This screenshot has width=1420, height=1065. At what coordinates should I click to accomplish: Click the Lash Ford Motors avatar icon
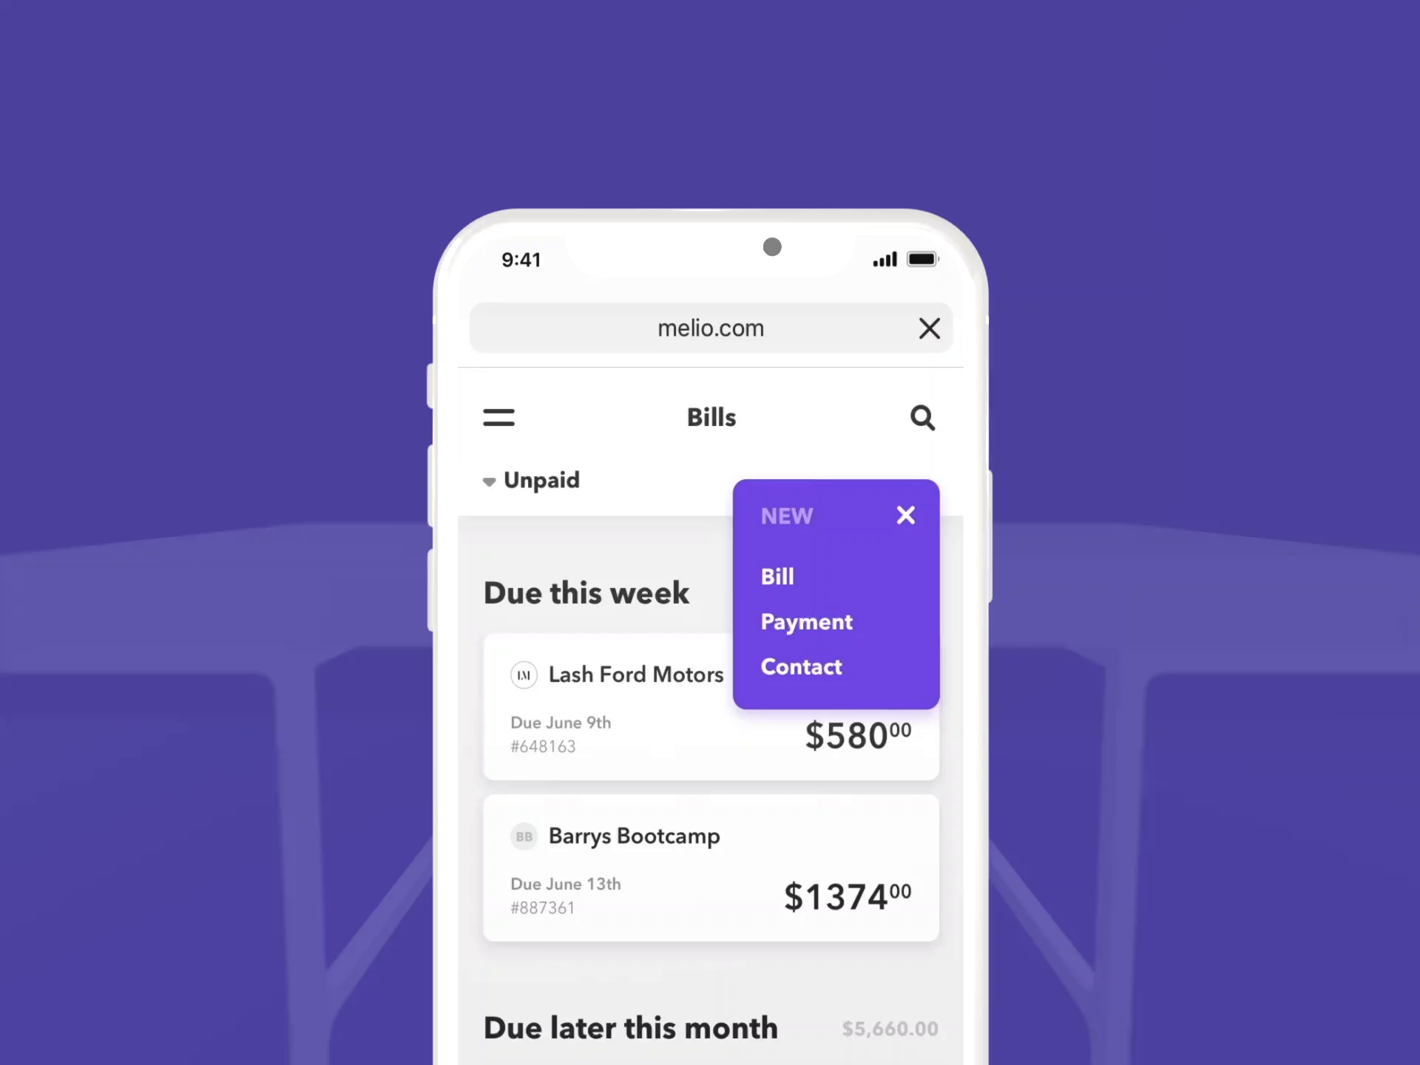(524, 674)
